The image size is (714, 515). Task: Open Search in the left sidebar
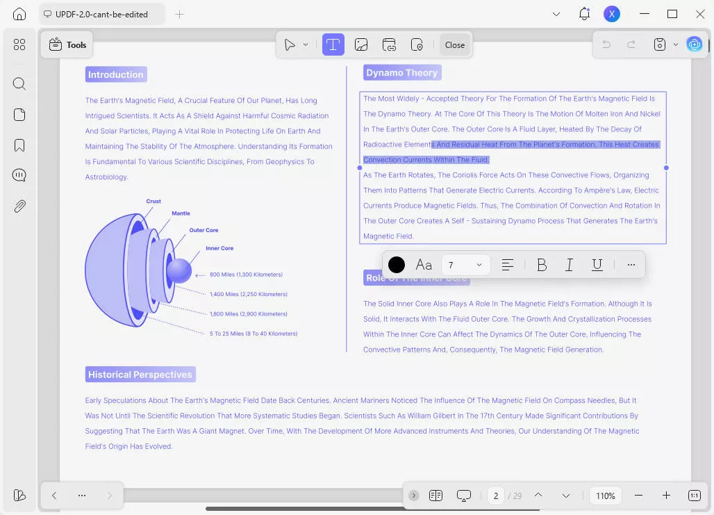pos(19,83)
